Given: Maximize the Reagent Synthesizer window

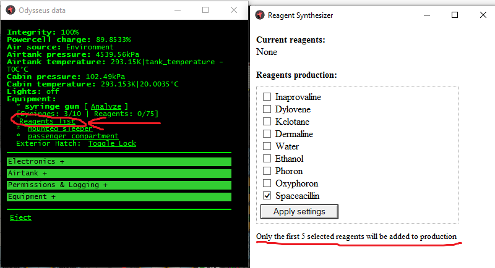Looking at the screenshot, I should pos(455,15).
